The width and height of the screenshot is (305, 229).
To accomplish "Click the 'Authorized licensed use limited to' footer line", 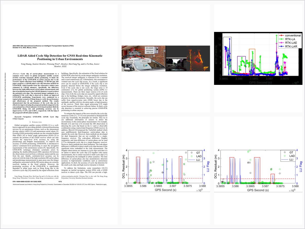I will (x=60, y=185).
